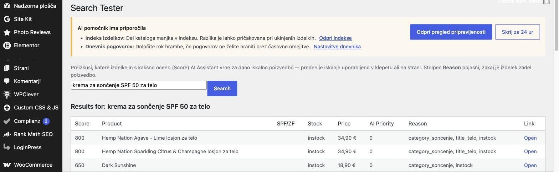Click the Site Kit Google icon
Viewport: 559px width, 172px height.
(x=7, y=19)
